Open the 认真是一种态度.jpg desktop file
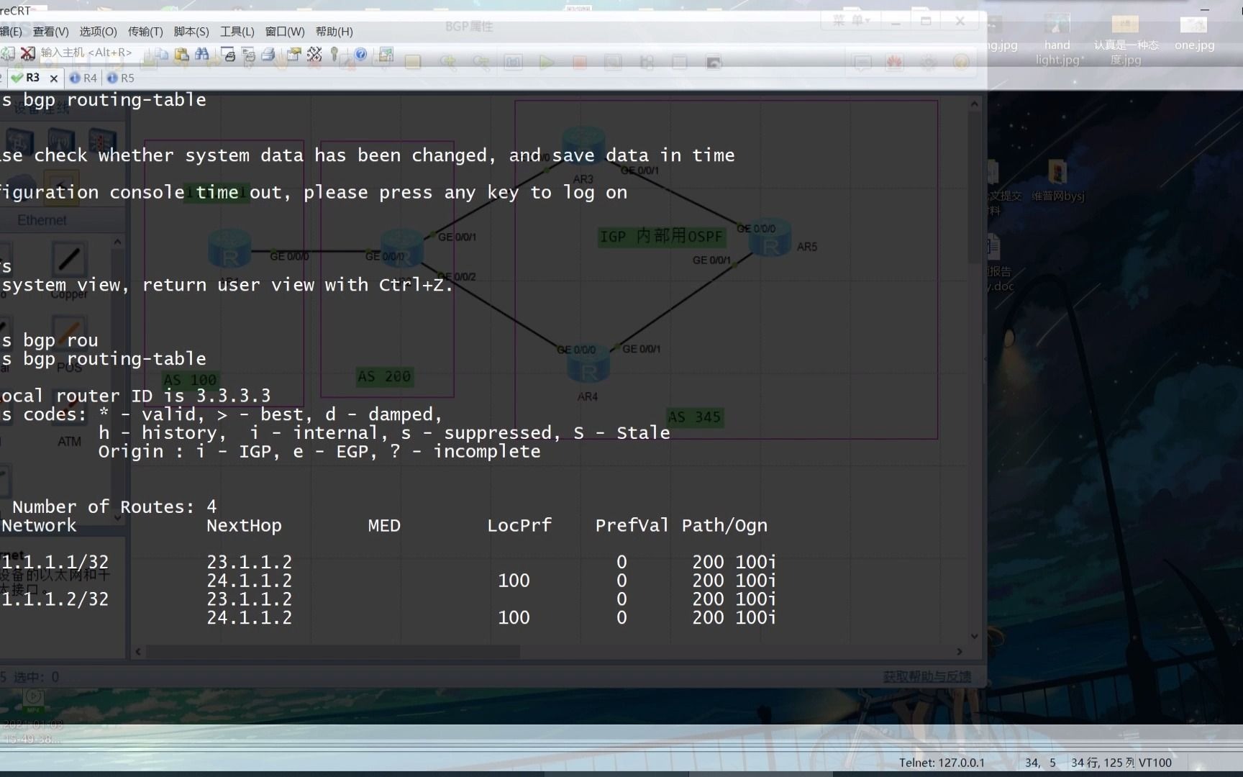This screenshot has height=777, width=1243. (x=1126, y=42)
